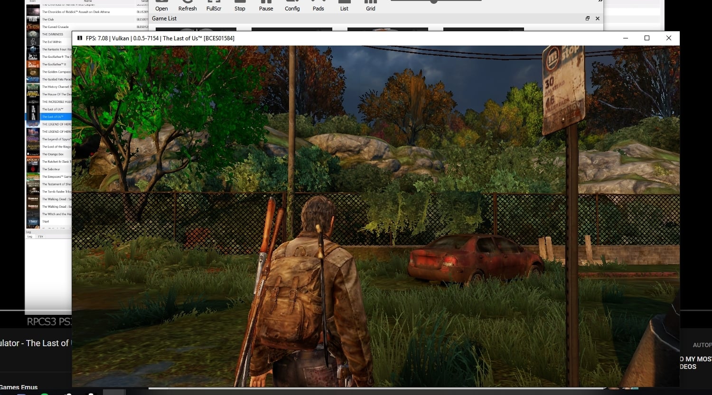Minimize The Last of Us game window

point(626,38)
